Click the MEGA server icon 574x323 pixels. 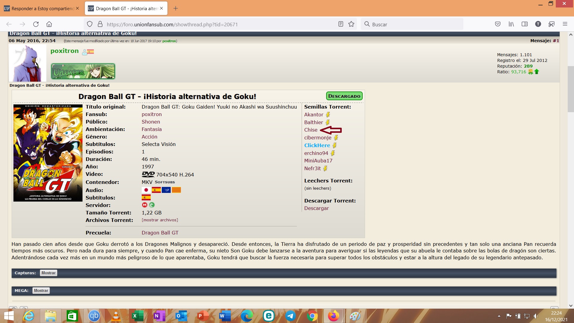click(145, 205)
